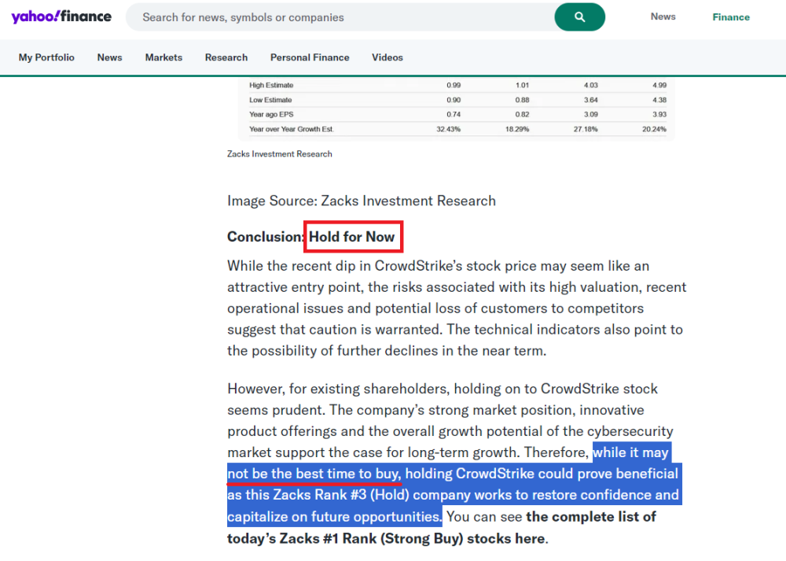Open Finance in the top-right header

point(731,17)
